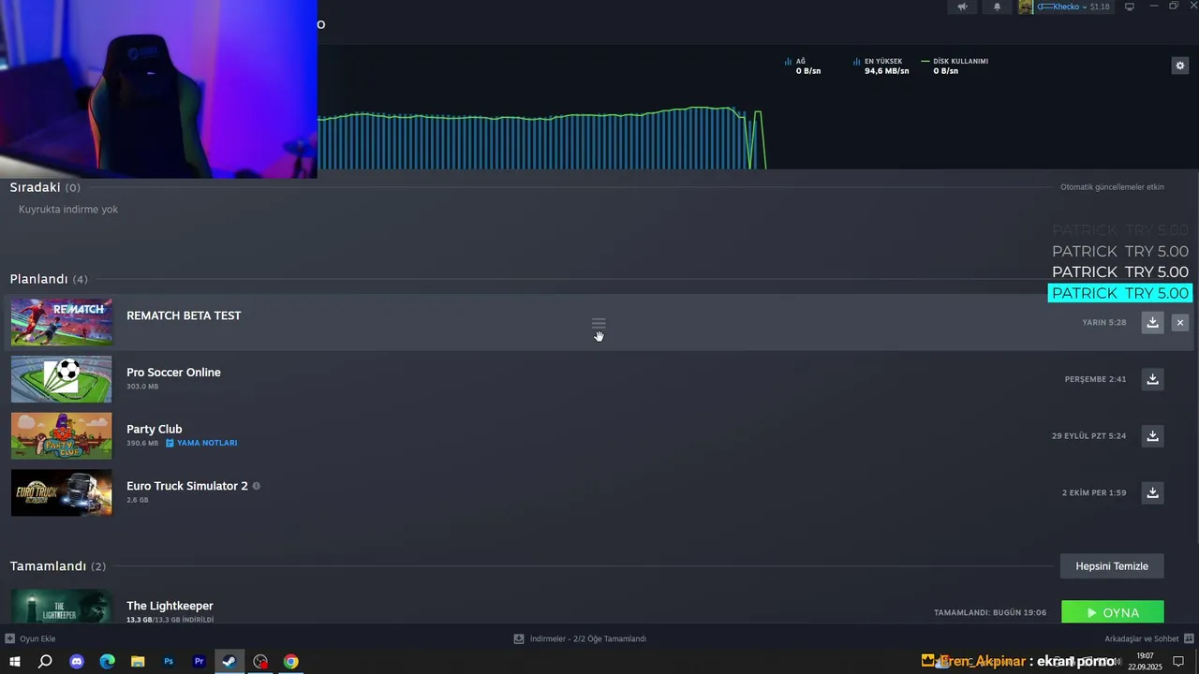Viewport: 1199px width, 674px height.
Task: Start the REMATCH BETA TEST download now
Action: pyautogui.click(x=1152, y=322)
